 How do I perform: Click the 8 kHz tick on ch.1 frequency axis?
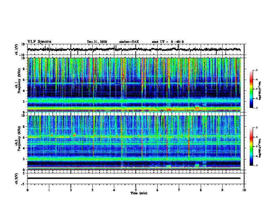pos(24,69)
